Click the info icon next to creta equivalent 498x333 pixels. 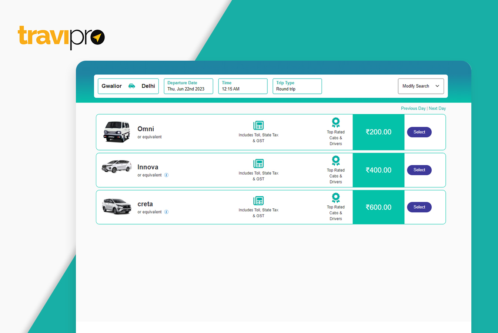[x=167, y=212]
